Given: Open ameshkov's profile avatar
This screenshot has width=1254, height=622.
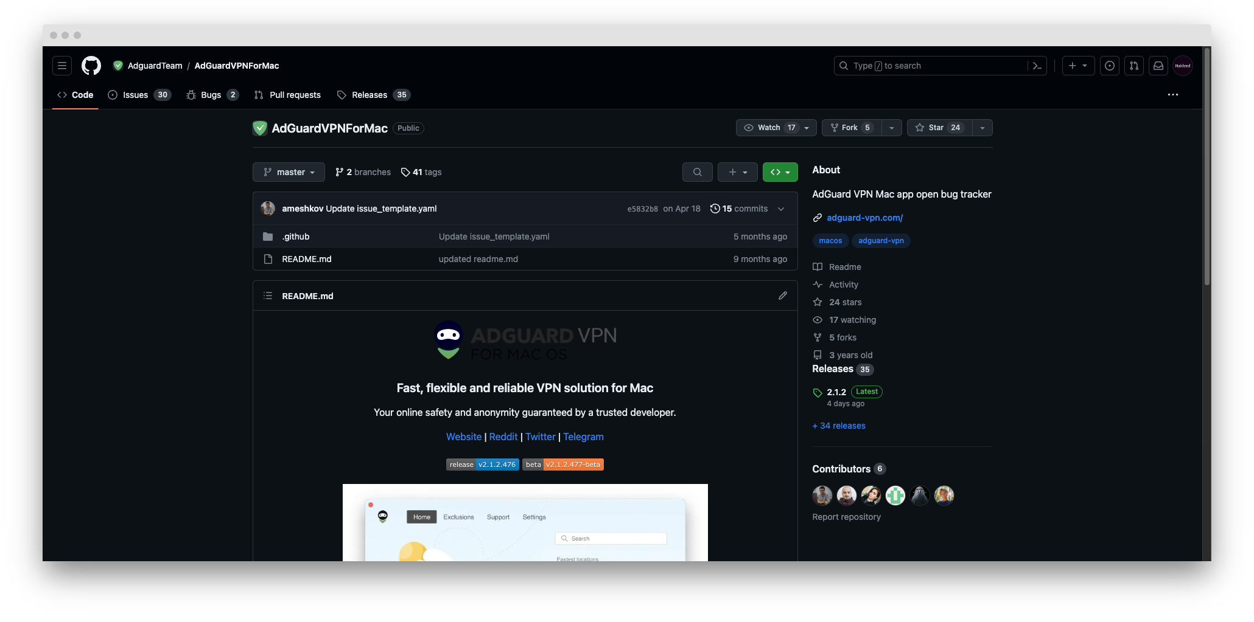Looking at the screenshot, I should (268, 209).
